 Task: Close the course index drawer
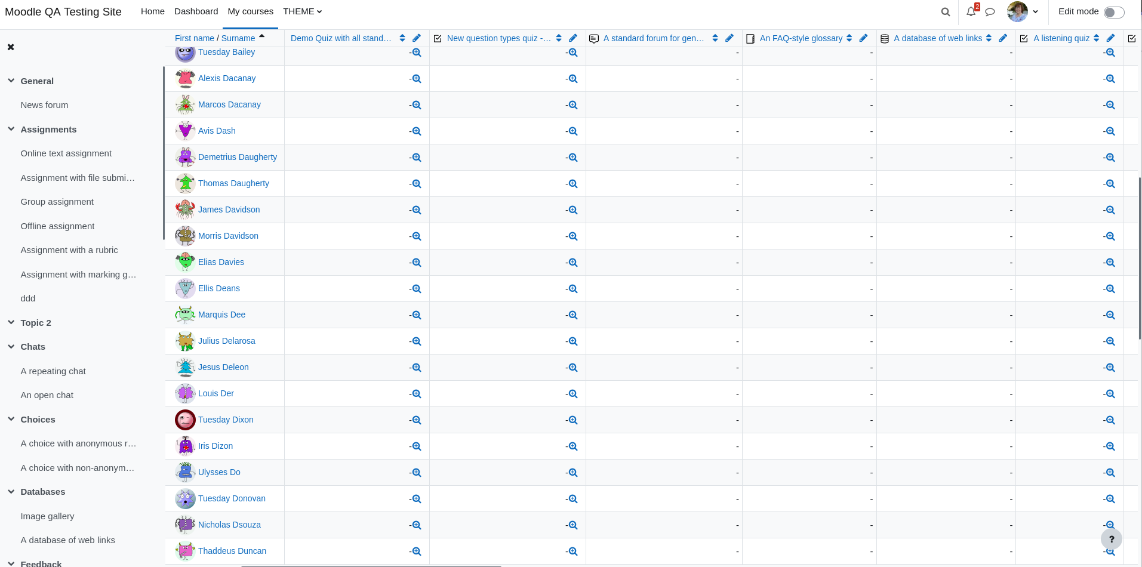click(x=11, y=47)
